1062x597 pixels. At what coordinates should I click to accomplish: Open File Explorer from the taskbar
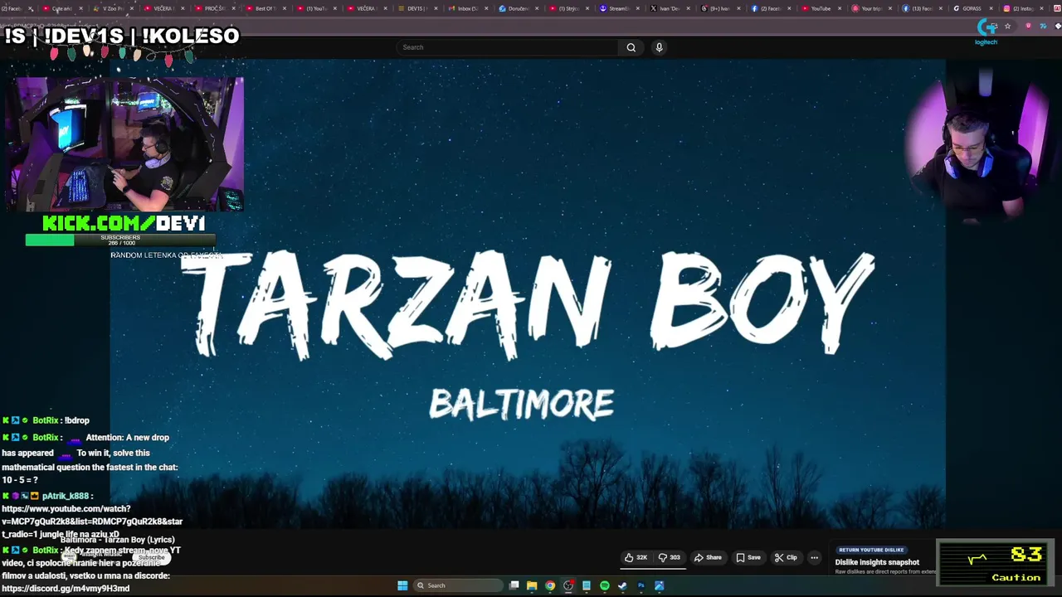point(532,585)
